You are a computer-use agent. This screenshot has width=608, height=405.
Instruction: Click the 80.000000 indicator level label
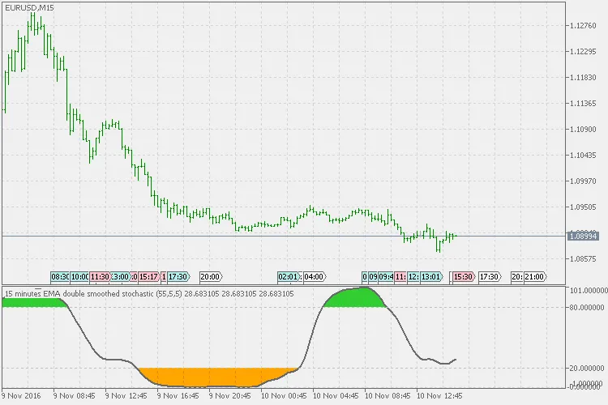[x=586, y=307]
